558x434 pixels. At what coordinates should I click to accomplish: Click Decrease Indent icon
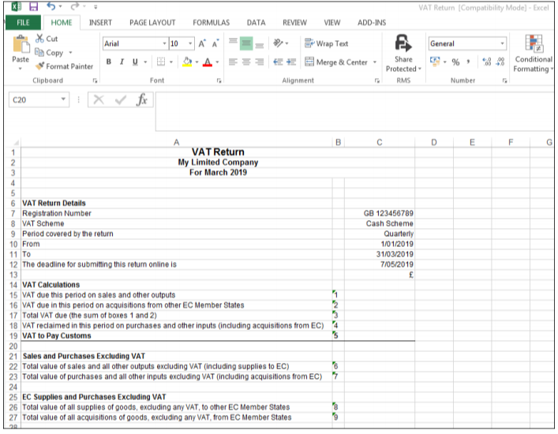[x=278, y=62]
